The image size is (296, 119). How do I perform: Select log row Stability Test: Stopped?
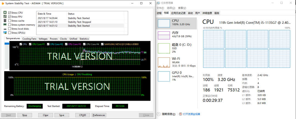[x=80, y=22]
